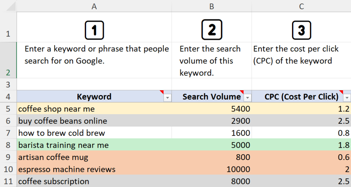Select row 5 header
The image size is (351, 187).
(x=8, y=109)
